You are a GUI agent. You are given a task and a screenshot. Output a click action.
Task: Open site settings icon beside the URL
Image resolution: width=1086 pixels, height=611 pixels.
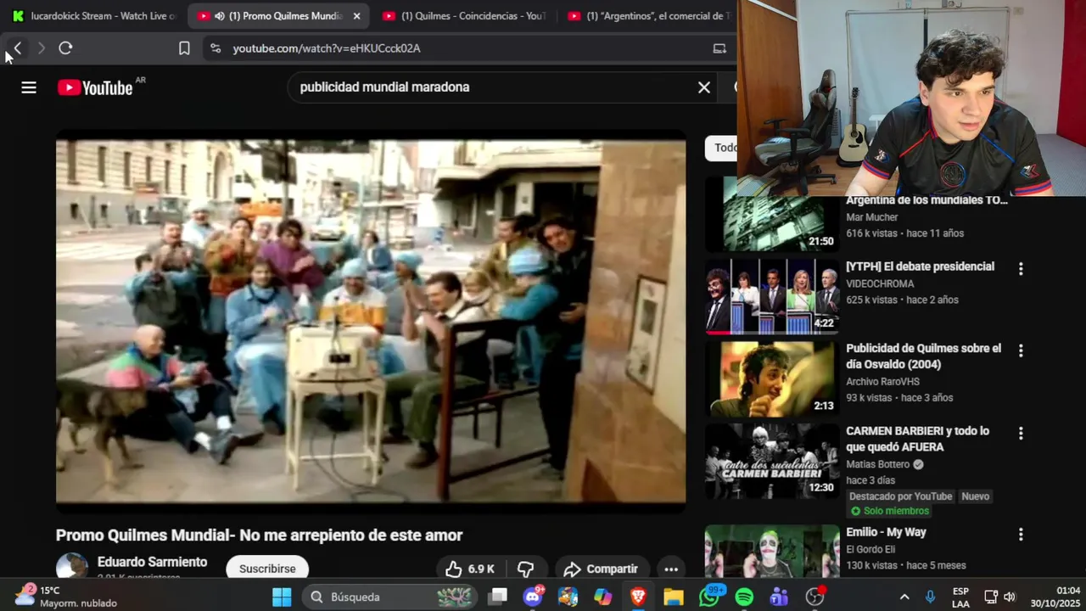tap(216, 48)
